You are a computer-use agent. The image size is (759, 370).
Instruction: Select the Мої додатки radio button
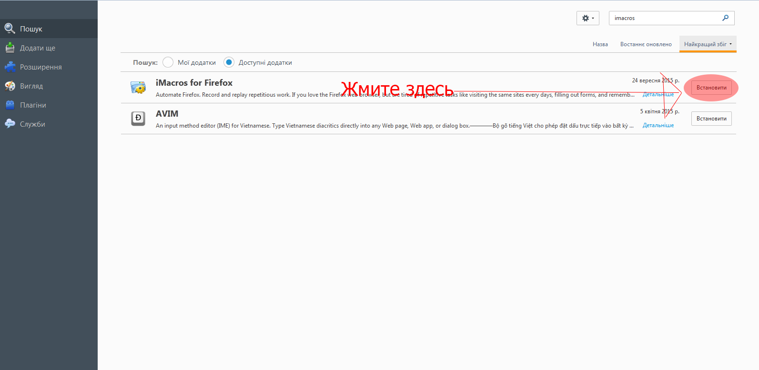click(x=168, y=62)
